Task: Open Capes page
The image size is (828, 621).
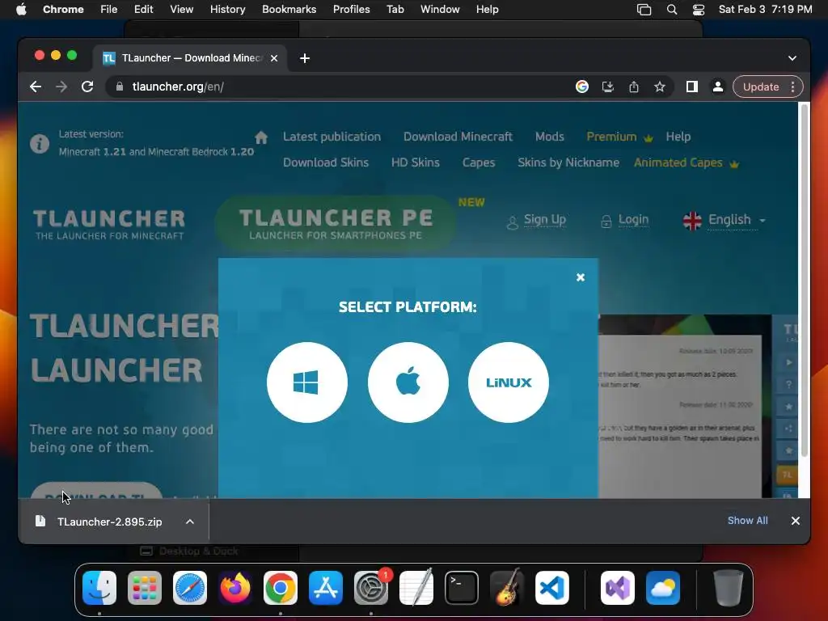Action: point(479,163)
